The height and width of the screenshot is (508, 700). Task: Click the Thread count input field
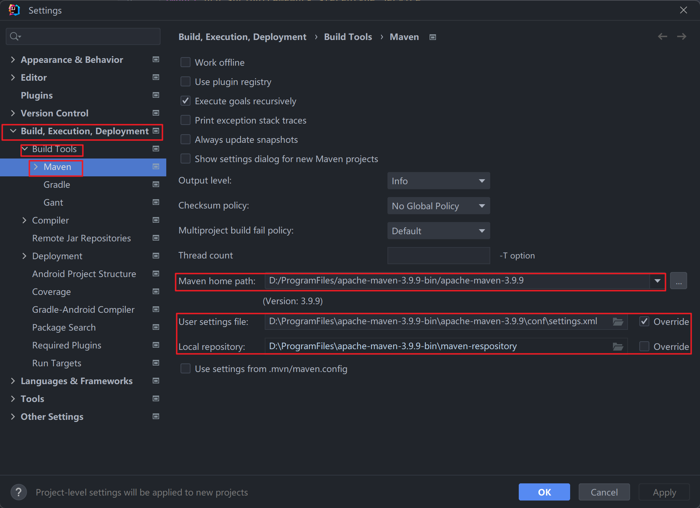point(438,256)
